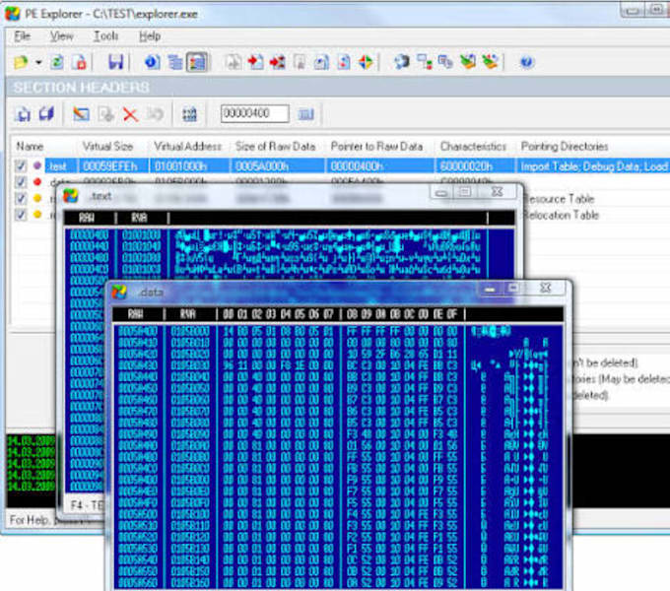Sort by the Size of Raw Data column header

click(x=276, y=147)
